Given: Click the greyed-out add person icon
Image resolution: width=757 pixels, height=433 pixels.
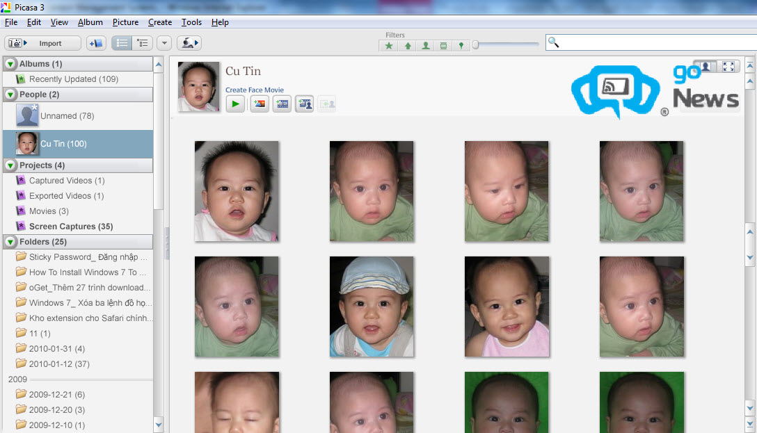Looking at the screenshot, I should [x=327, y=104].
